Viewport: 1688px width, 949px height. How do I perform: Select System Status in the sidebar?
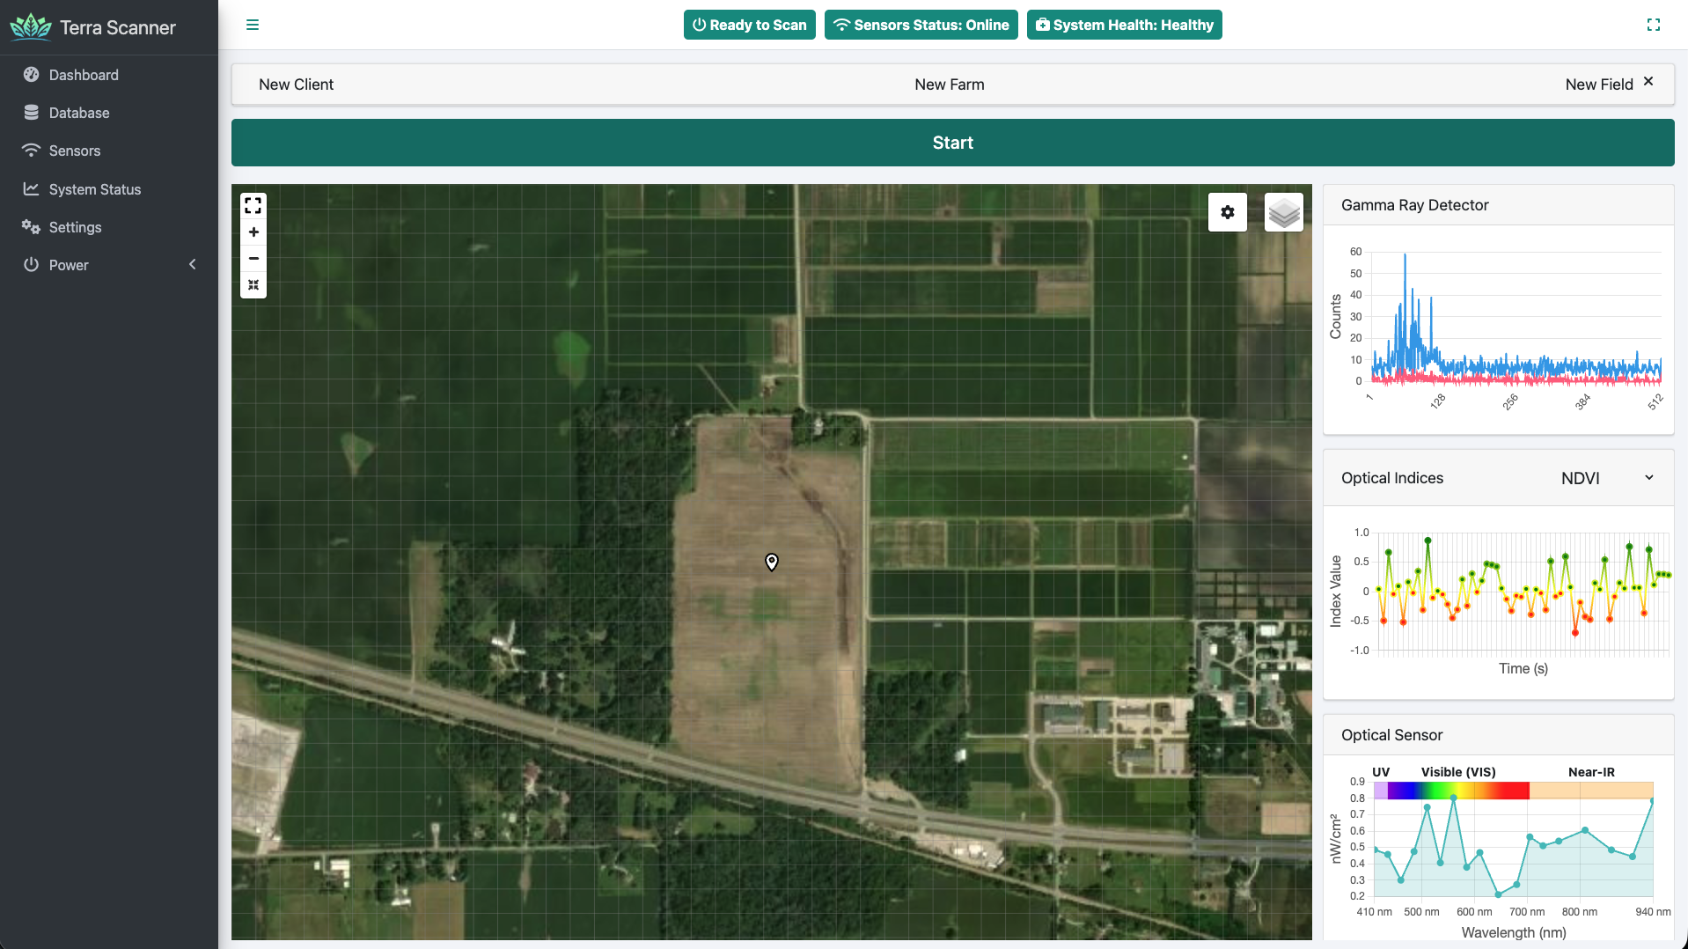93,189
